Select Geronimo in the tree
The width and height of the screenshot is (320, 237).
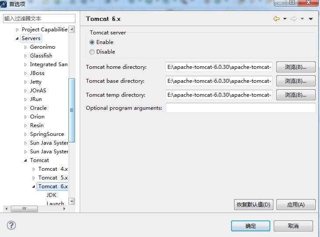(43, 47)
